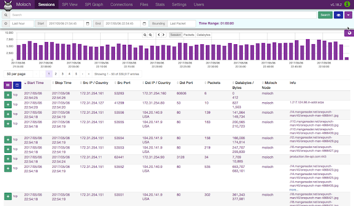Switch graph to Databytes view

pyautogui.click(x=204, y=35)
